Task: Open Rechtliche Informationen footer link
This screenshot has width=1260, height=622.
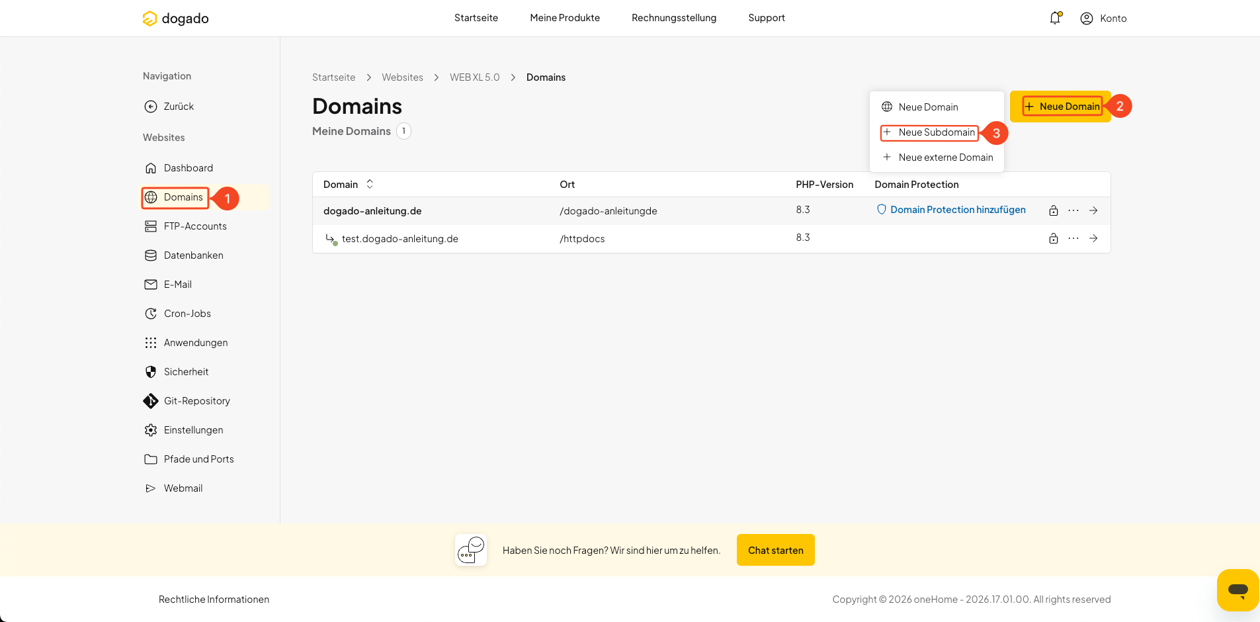Action: tap(214, 600)
